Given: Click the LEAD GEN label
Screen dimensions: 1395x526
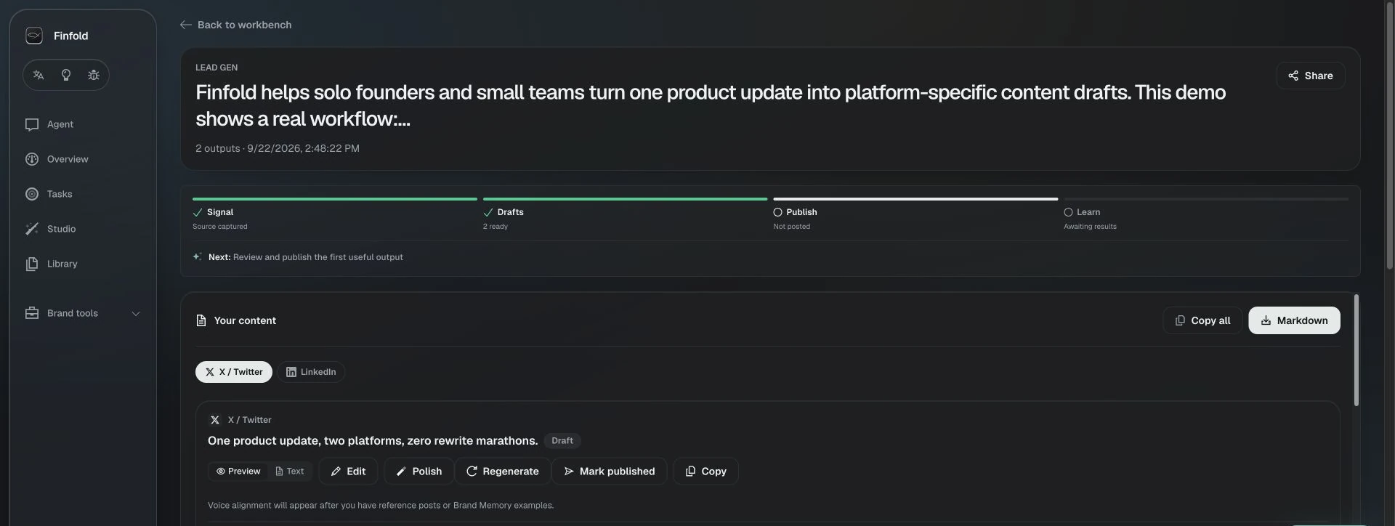Looking at the screenshot, I should [x=217, y=68].
